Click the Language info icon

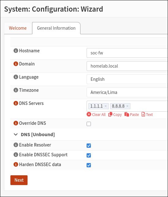pyautogui.click(x=16, y=77)
